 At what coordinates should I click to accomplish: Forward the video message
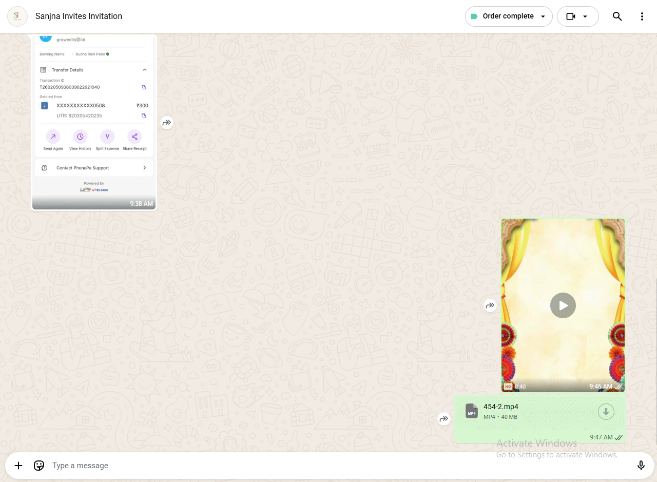490,305
